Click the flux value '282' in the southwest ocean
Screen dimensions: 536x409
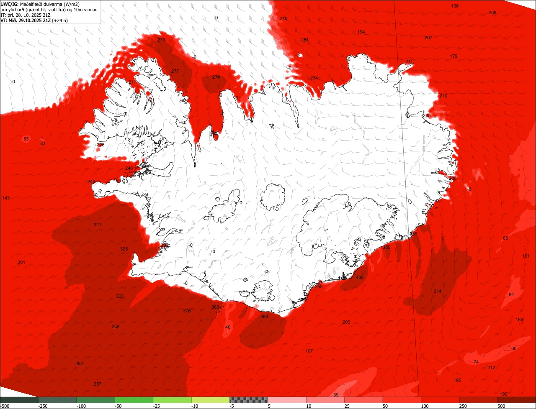tap(79, 363)
